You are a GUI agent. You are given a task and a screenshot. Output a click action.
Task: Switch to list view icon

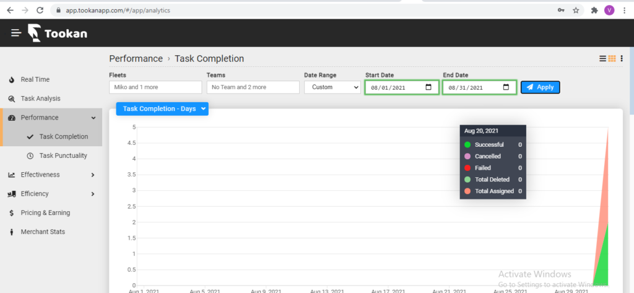pos(602,59)
